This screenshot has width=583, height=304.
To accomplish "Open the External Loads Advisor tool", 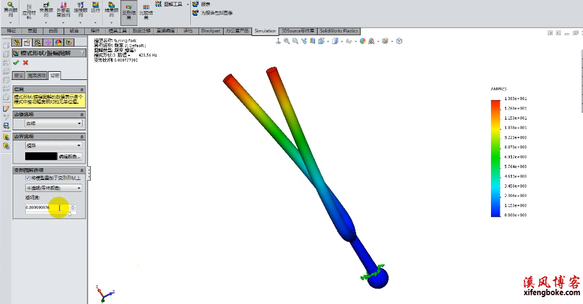I will [x=63, y=10].
